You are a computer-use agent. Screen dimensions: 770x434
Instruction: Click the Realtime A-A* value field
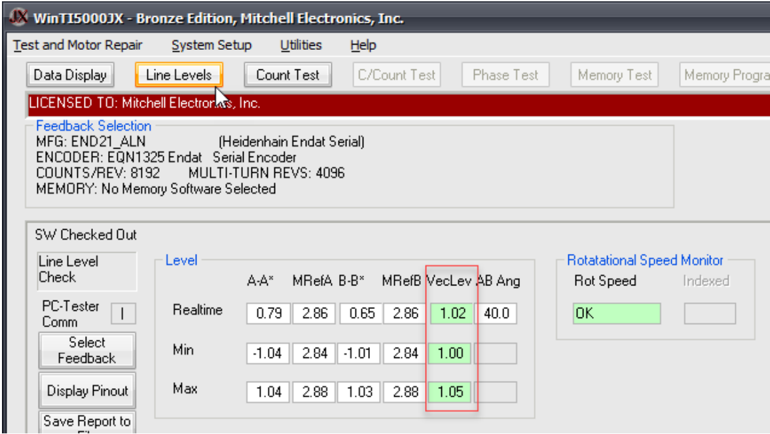[x=268, y=314]
